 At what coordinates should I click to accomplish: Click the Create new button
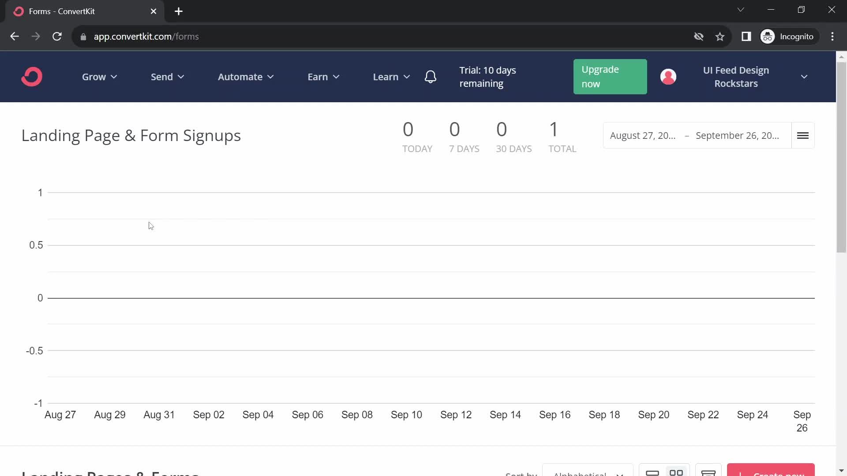coord(771,472)
